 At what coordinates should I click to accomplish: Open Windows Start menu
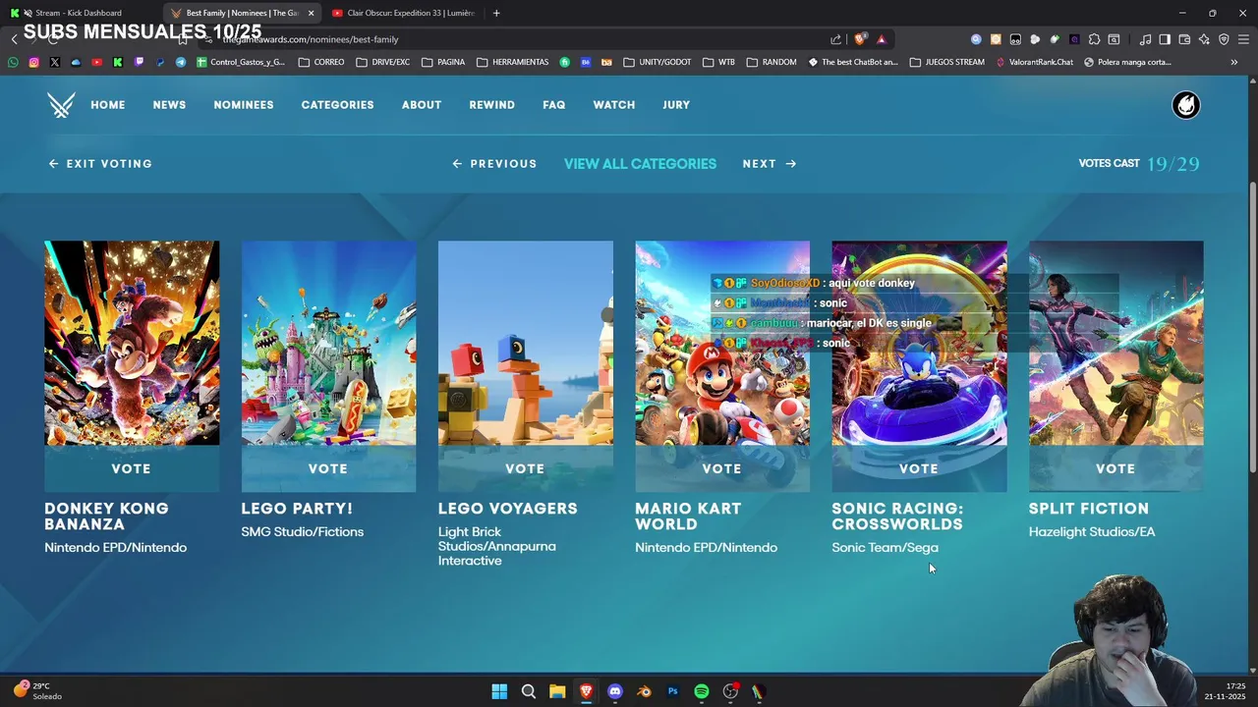pyautogui.click(x=499, y=691)
